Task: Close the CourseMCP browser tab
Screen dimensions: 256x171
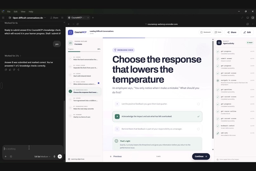Action: click(x=88, y=18)
